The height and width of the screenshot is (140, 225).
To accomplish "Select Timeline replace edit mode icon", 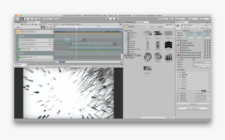I will click(x=51, y=27).
